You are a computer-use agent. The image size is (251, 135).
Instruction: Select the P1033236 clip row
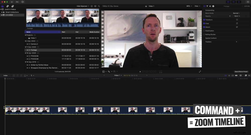point(62,56)
